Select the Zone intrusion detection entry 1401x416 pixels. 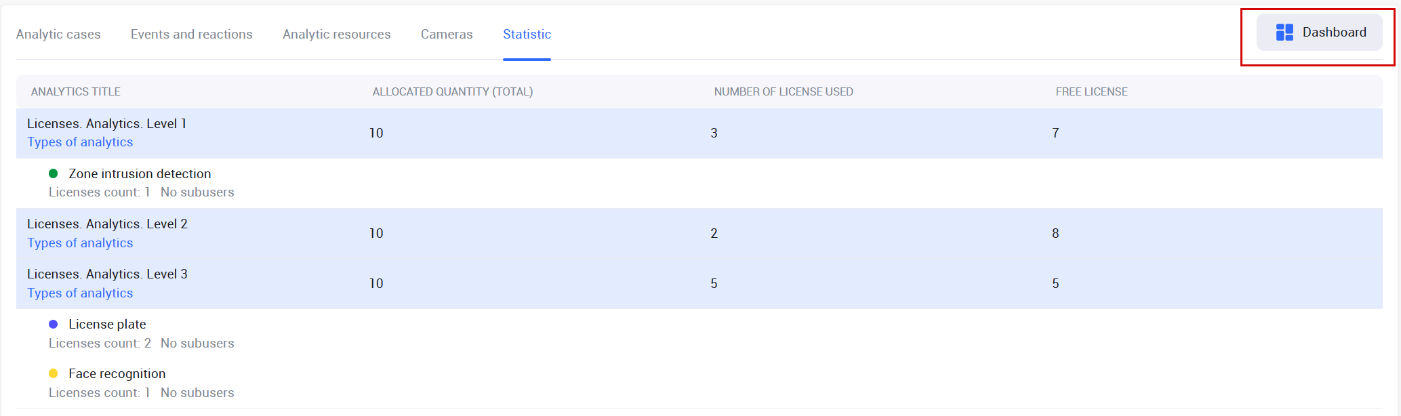click(140, 174)
